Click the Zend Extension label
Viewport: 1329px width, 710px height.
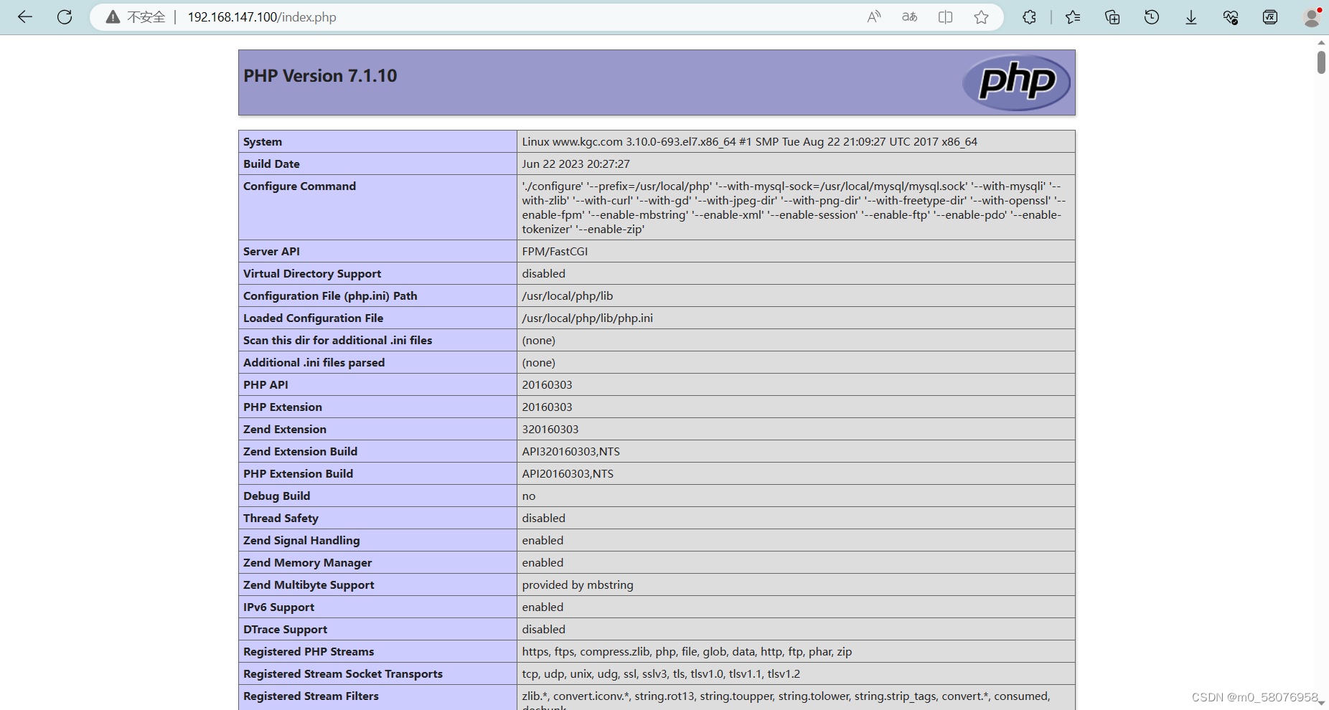[285, 430]
